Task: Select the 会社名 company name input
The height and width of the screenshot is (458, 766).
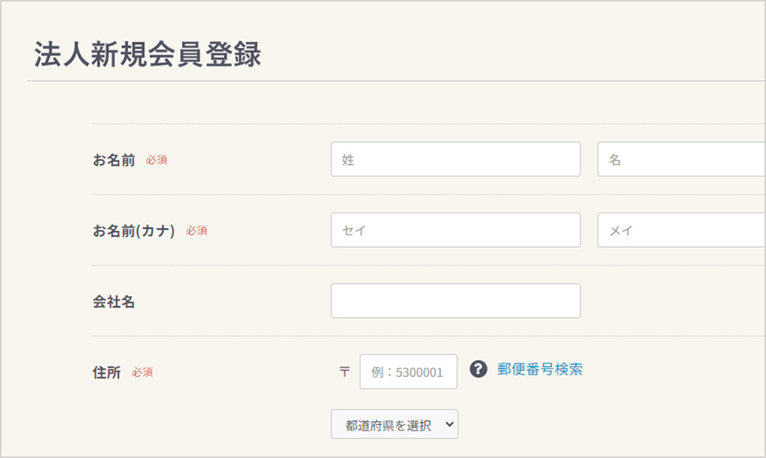Action: tap(455, 301)
